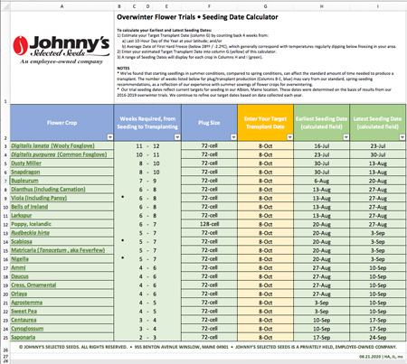Click the 6-Aug earliest seeding date cell

point(321,181)
